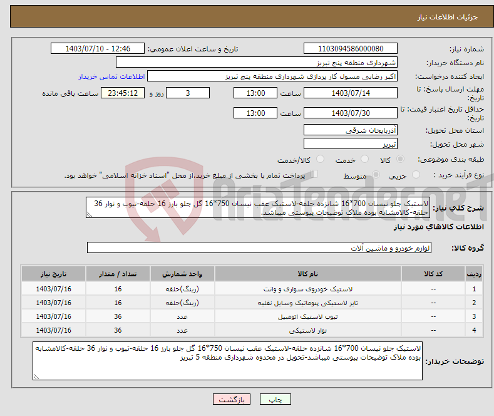The image size is (494, 416).
Task: Select row تایر لاستیکی پنوماتیک وسایل نقلیه
Action: pyautogui.click(x=252, y=303)
